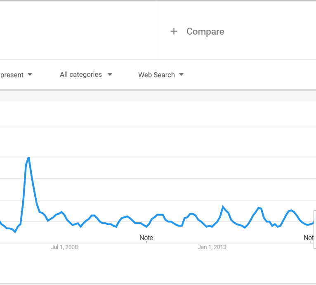Click the Compare text label

click(205, 31)
